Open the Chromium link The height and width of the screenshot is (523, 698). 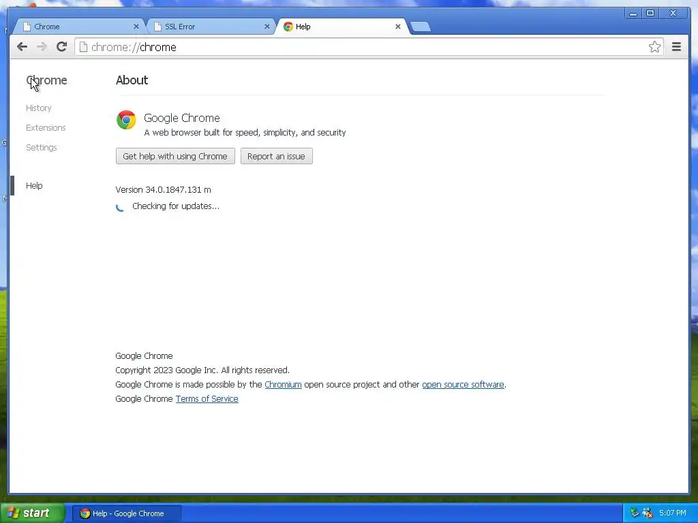[283, 384]
